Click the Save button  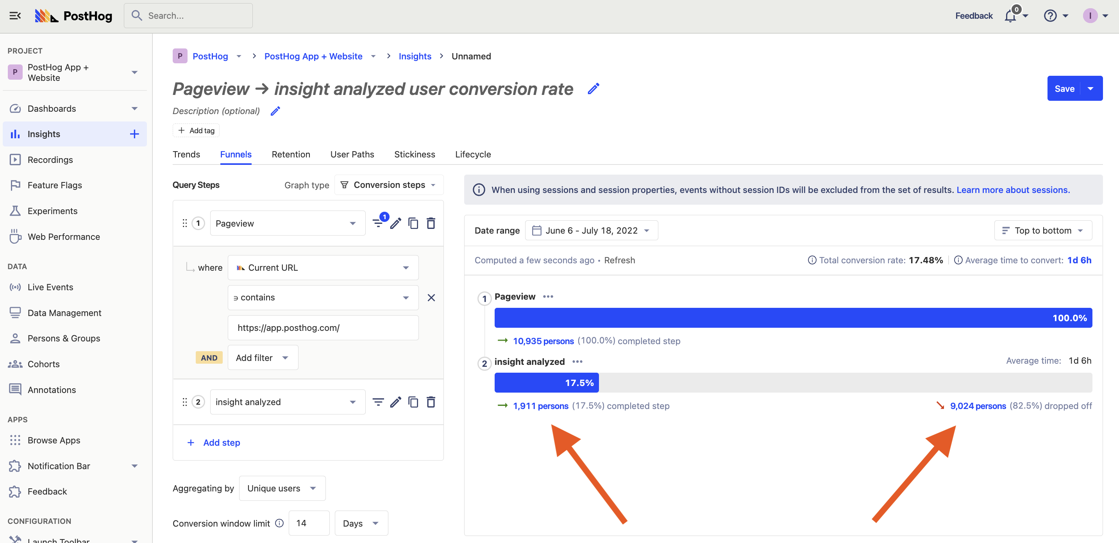point(1065,88)
